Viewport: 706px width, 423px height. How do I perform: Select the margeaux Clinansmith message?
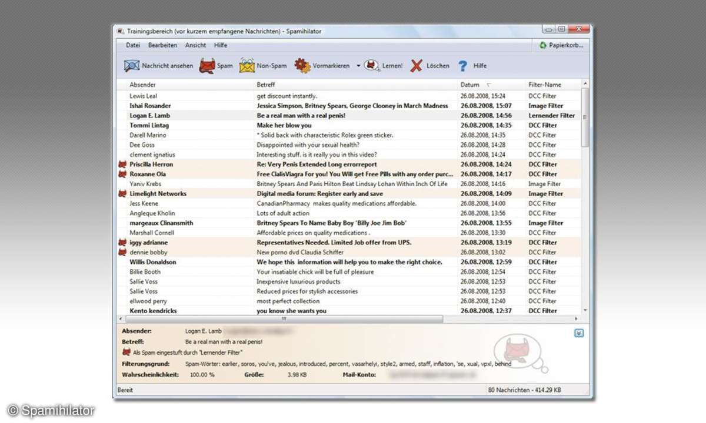click(348, 223)
